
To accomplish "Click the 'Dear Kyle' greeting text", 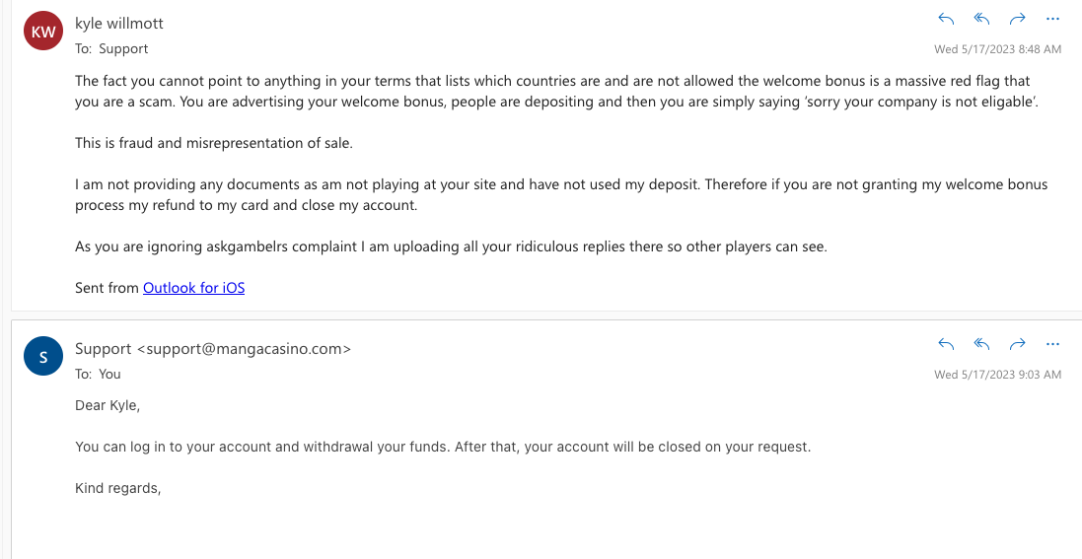I will pyautogui.click(x=108, y=405).
